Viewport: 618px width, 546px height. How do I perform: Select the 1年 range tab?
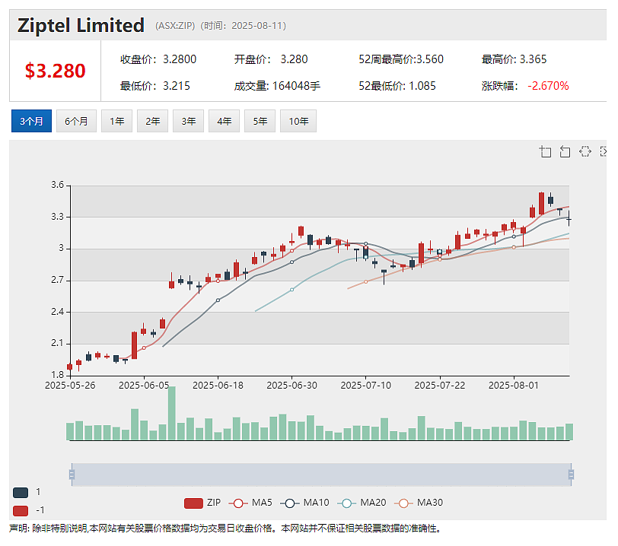point(116,121)
